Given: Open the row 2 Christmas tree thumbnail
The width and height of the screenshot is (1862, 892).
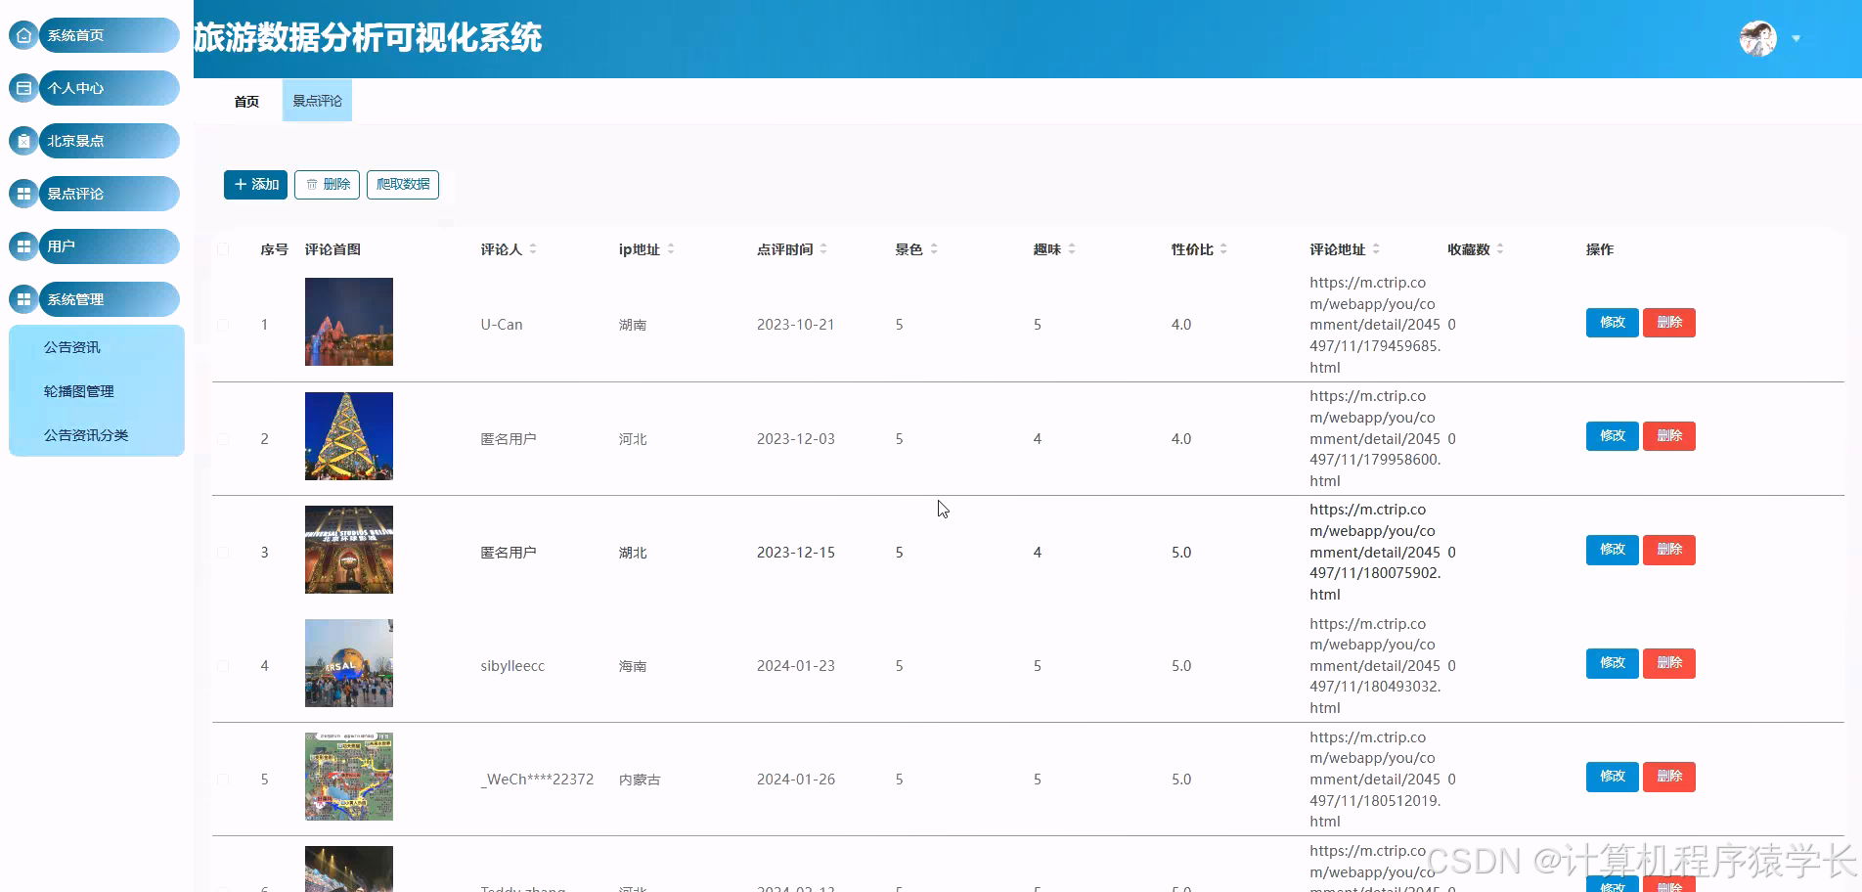Looking at the screenshot, I should (x=349, y=436).
